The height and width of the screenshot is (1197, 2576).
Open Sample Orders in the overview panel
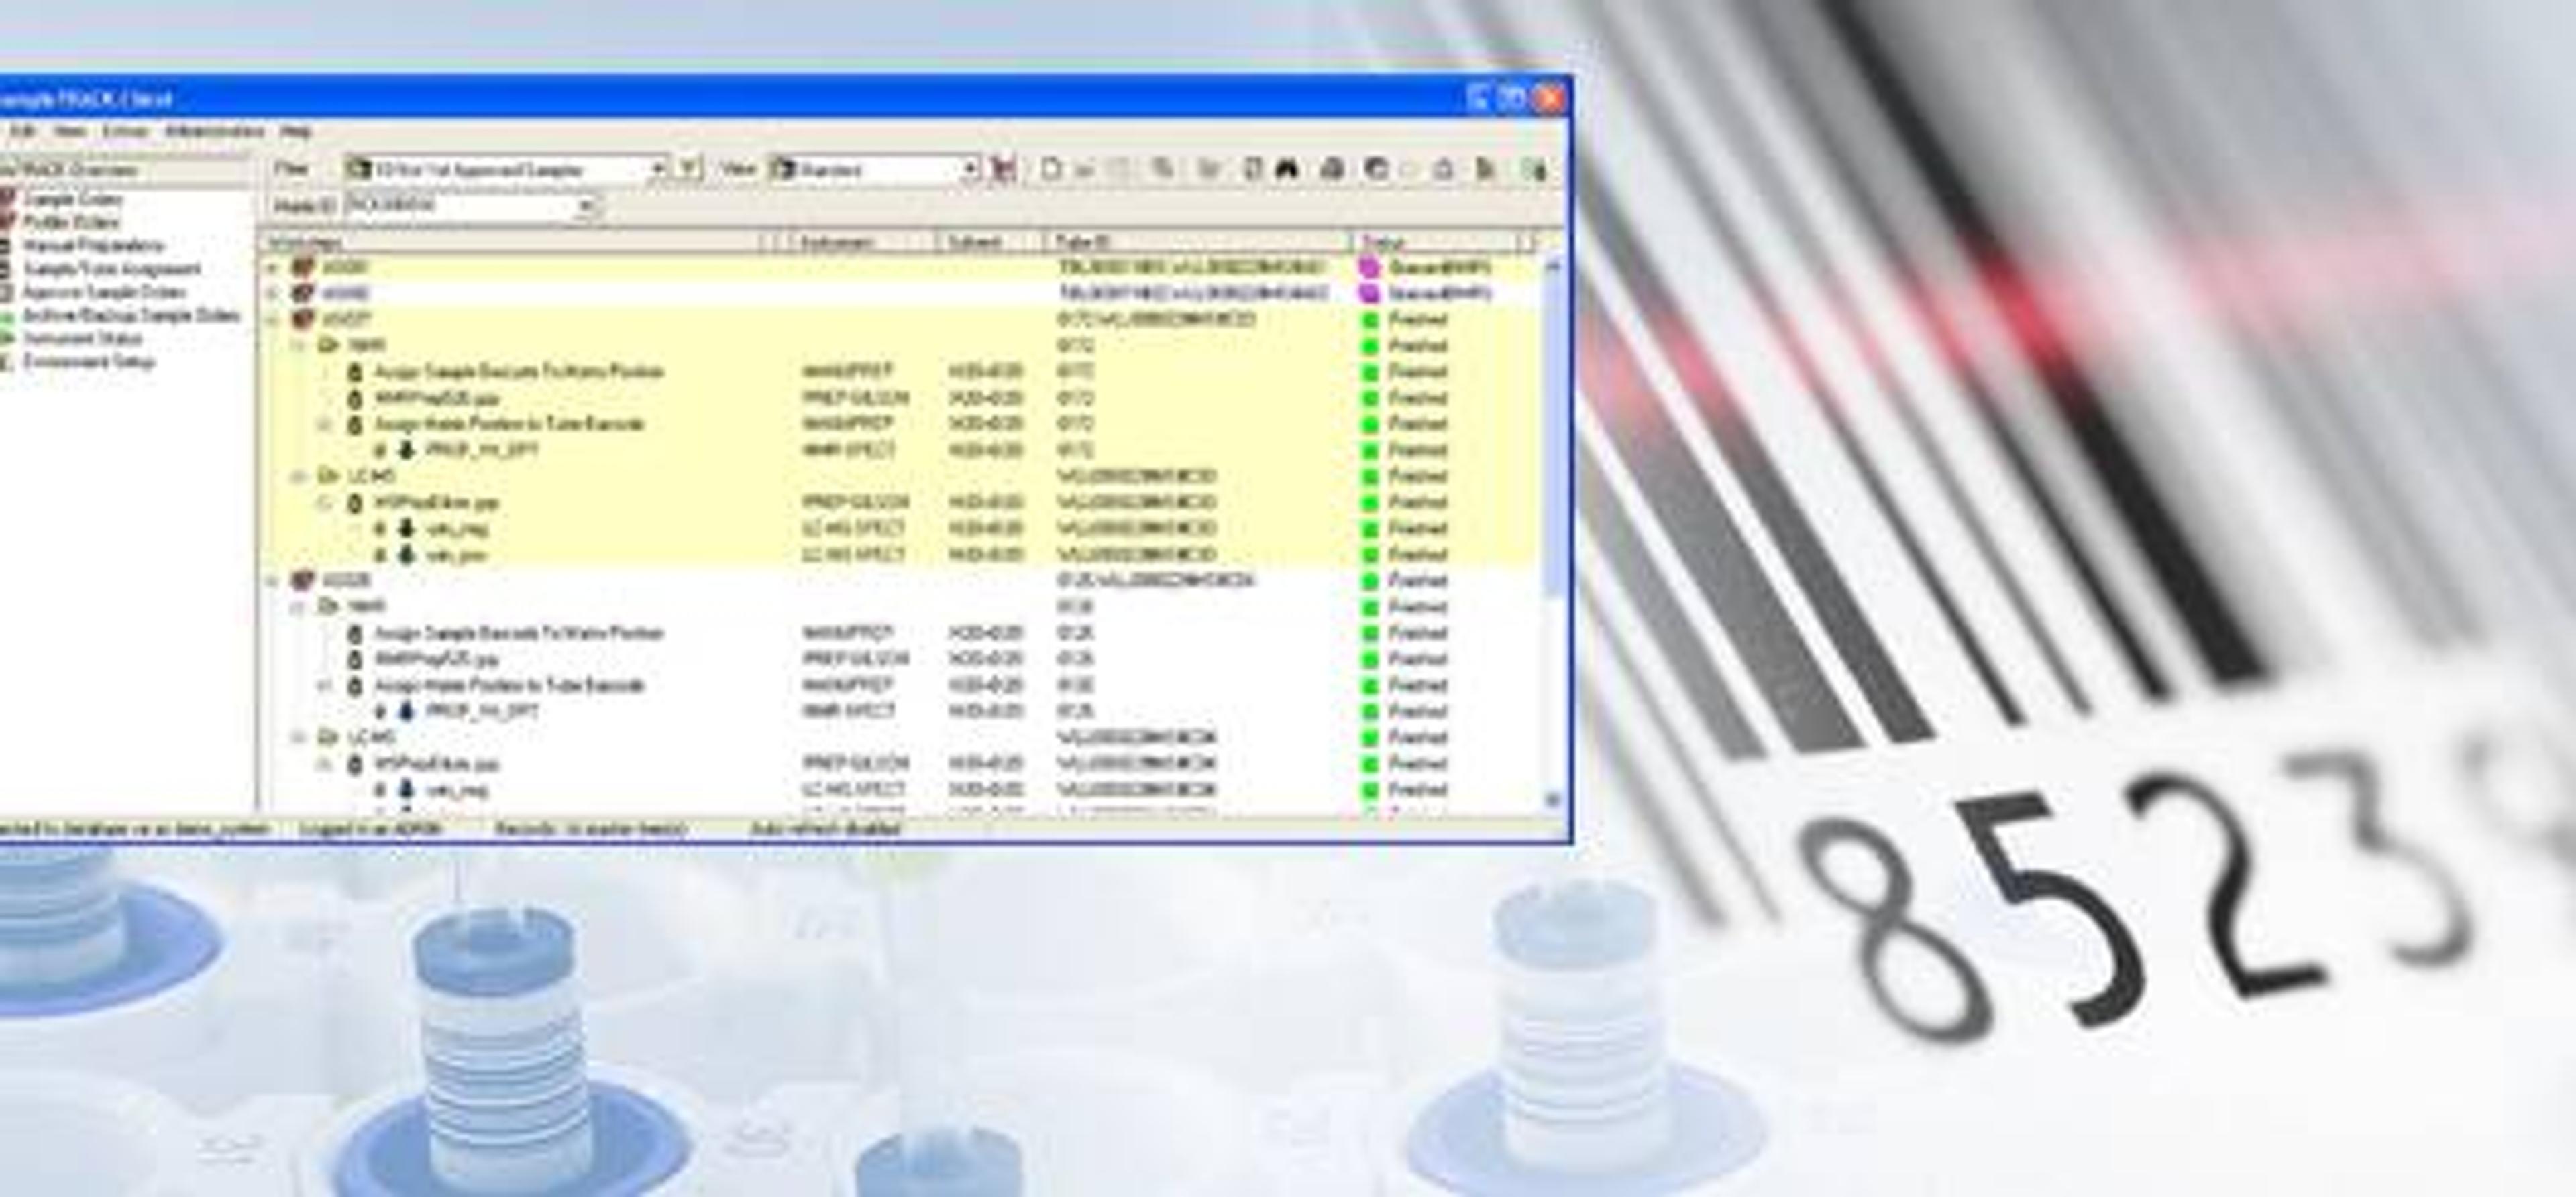72,199
